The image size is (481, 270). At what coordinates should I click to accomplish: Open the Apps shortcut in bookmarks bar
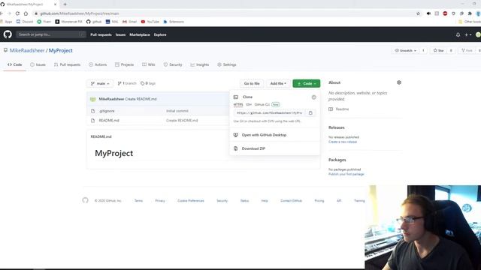6,22
